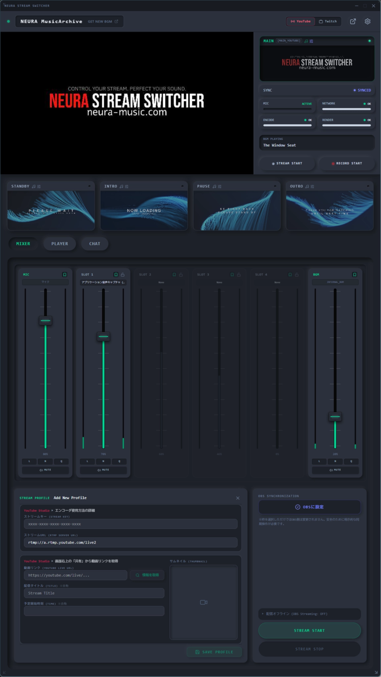
Task: Click the STANDBY scene music note icon
Action: (x=33, y=186)
